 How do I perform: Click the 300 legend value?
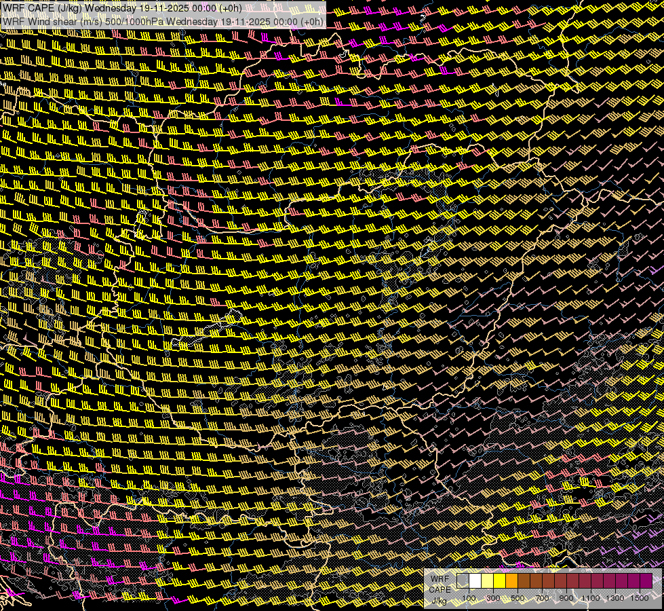click(x=493, y=598)
